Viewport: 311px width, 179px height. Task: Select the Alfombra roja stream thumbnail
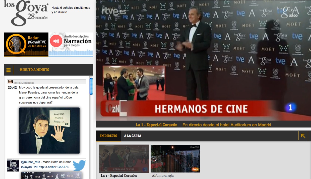coord(175,158)
